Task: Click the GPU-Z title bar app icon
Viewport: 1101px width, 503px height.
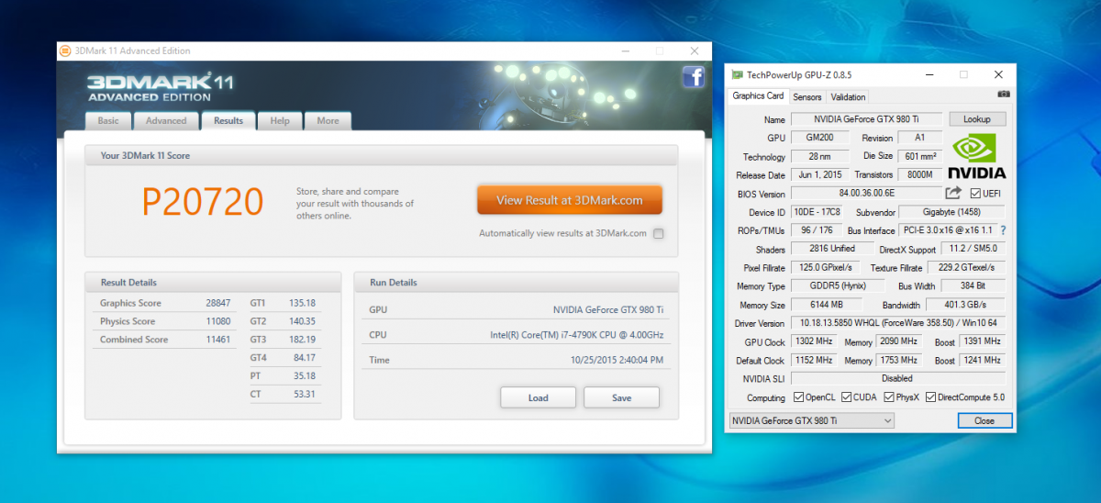Action: pos(737,74)
